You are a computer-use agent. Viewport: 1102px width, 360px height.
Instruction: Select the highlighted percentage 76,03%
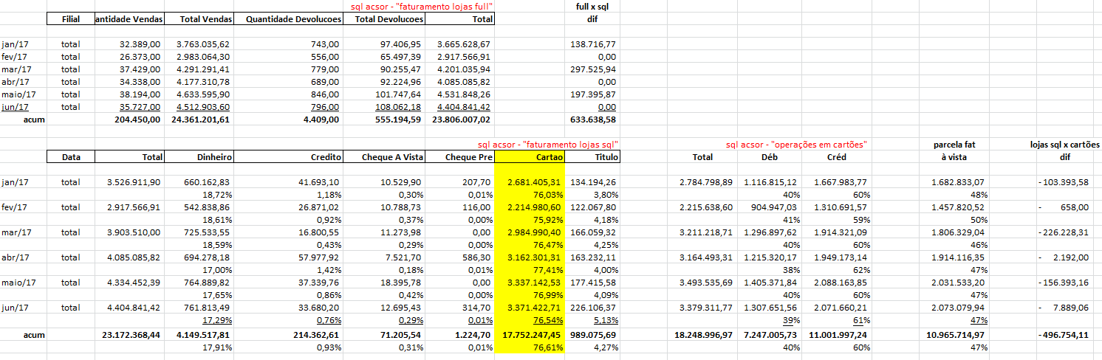pyautogui.click(x=548, y=195)
